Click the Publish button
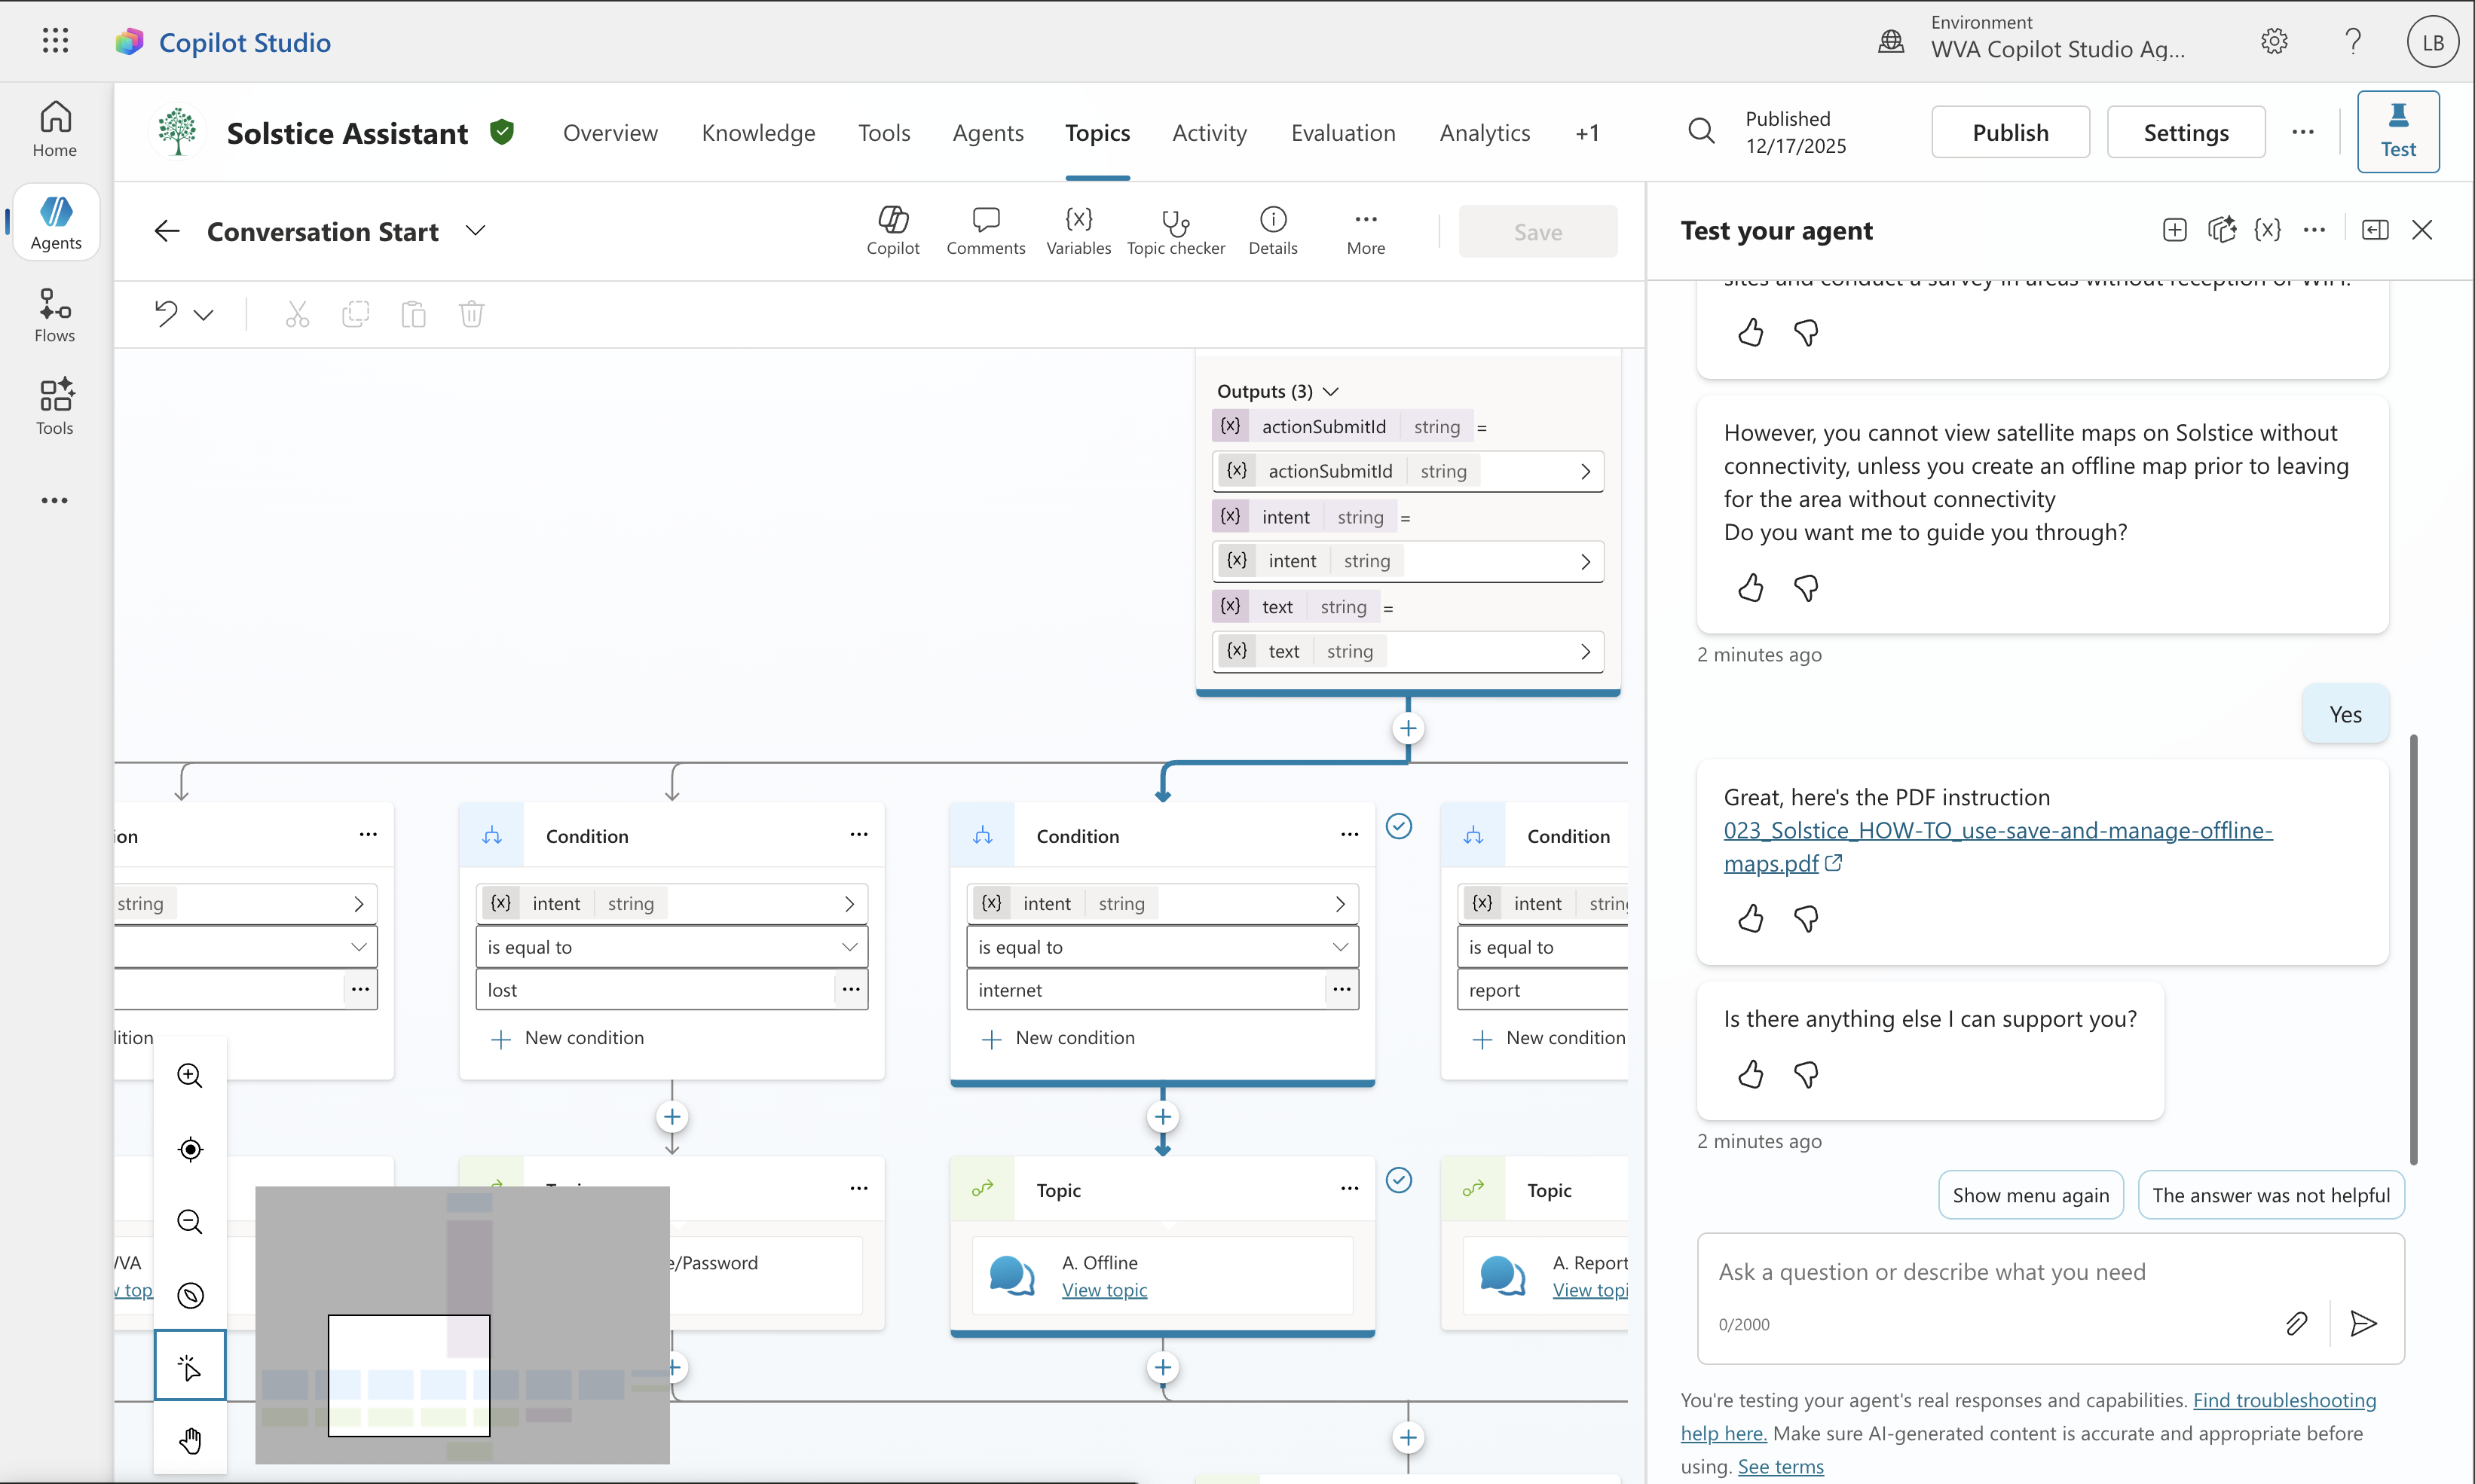 [x=2008, y=133]
